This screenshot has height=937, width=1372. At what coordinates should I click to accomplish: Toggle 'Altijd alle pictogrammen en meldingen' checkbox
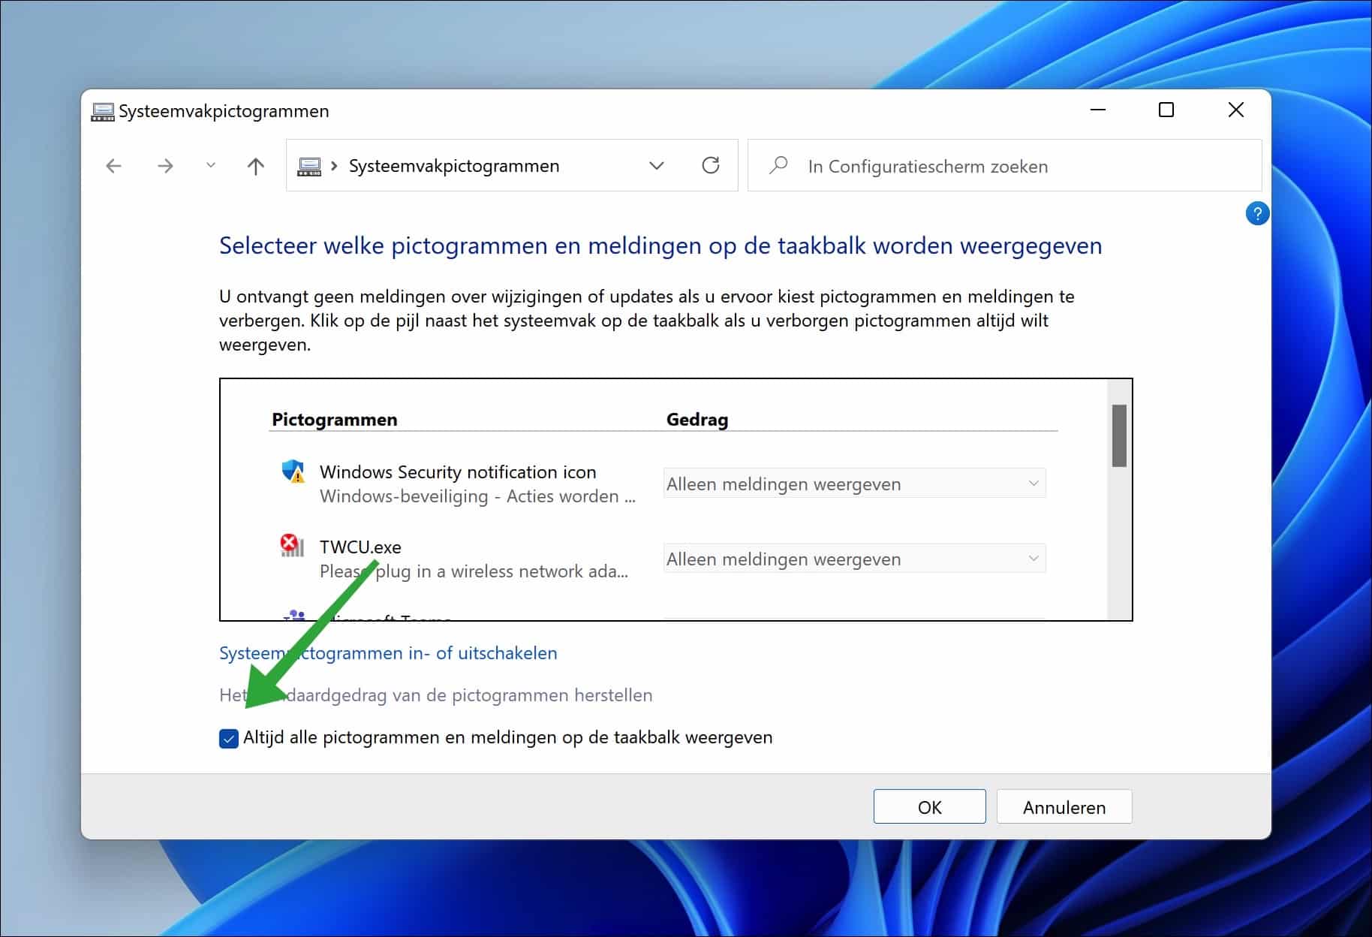pos(228,738)
